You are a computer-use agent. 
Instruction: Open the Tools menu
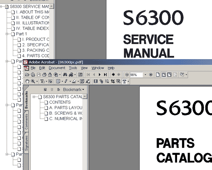tap(73, 68)
